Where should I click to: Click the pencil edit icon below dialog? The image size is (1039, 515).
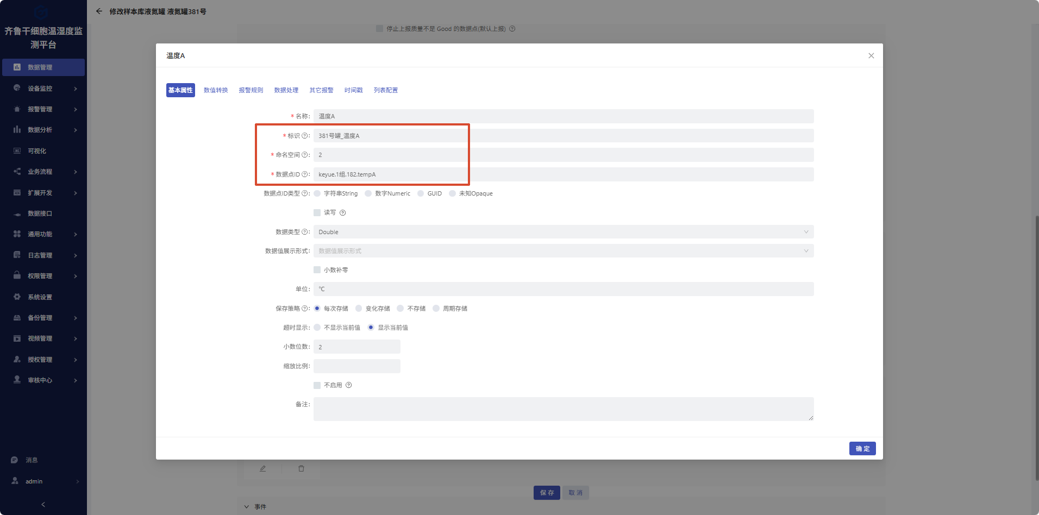(262, 468)
